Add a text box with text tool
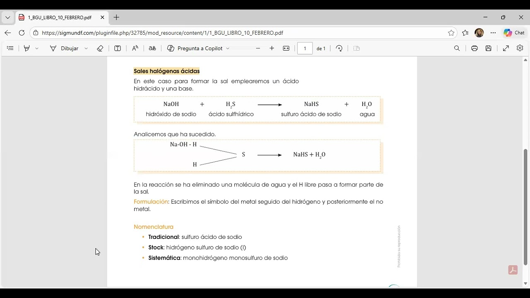The width and height of the screenshot is (530, 298). (118, 48)
